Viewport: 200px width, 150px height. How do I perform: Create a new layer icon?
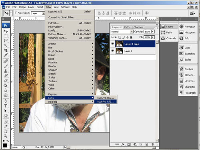[146, 144]
